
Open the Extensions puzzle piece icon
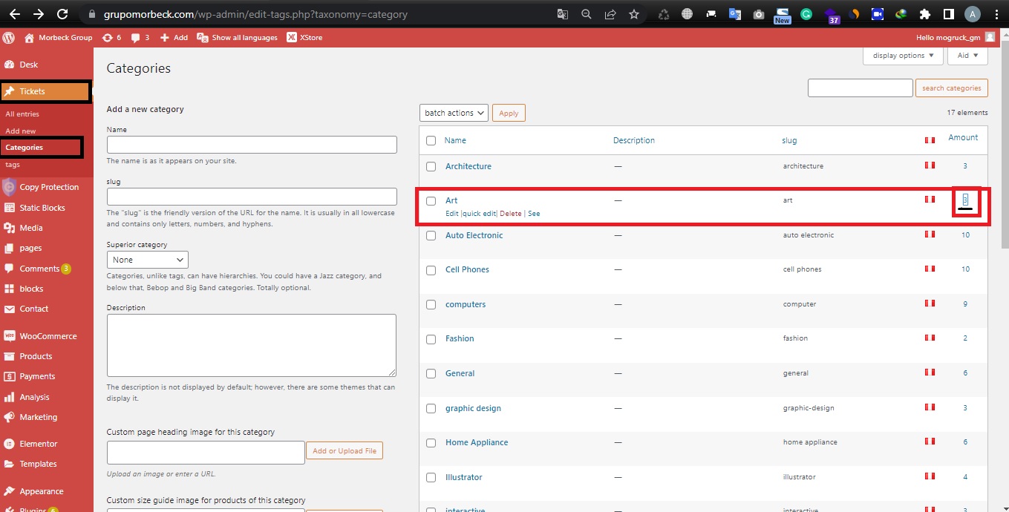coord(924,14)
